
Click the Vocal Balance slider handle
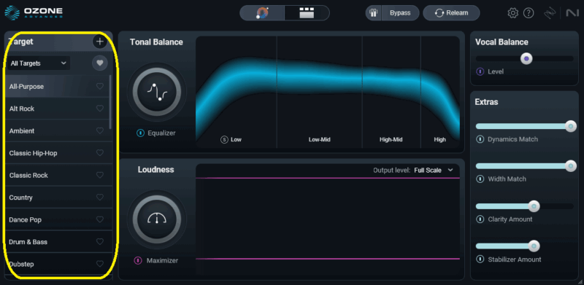526,58
